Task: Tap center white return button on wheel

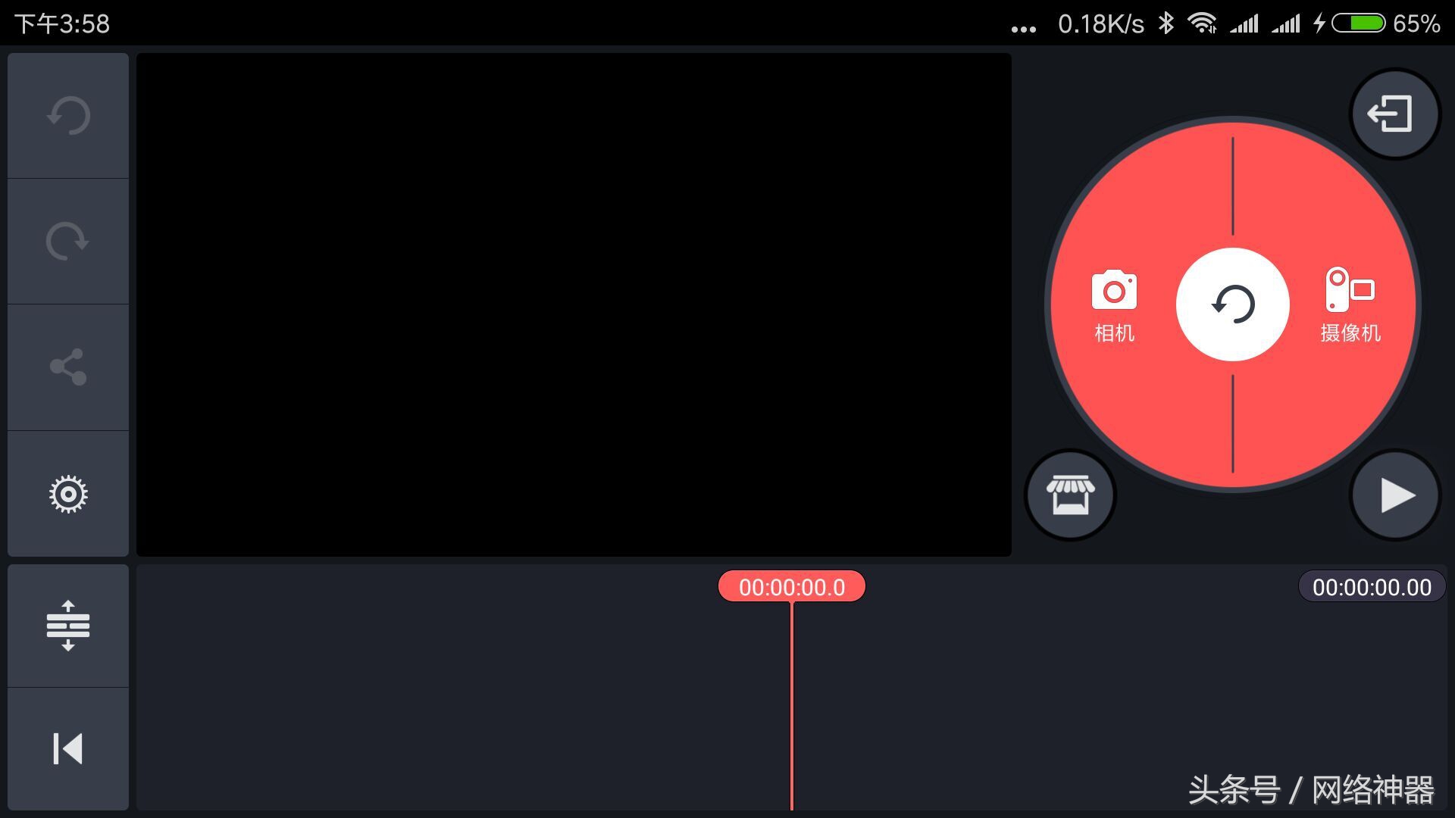Action: point(1233,304)
